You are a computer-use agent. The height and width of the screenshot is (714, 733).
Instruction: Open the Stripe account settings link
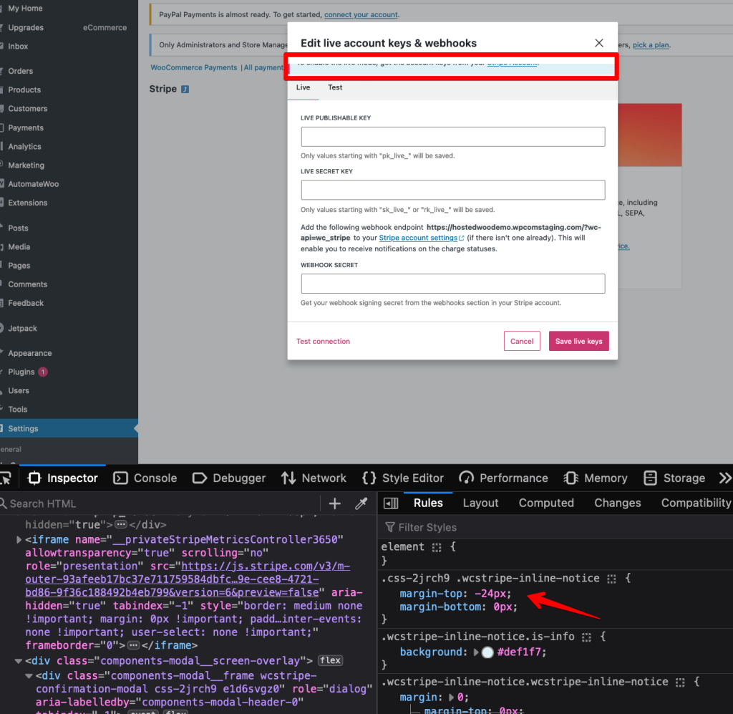coord(417,237)
